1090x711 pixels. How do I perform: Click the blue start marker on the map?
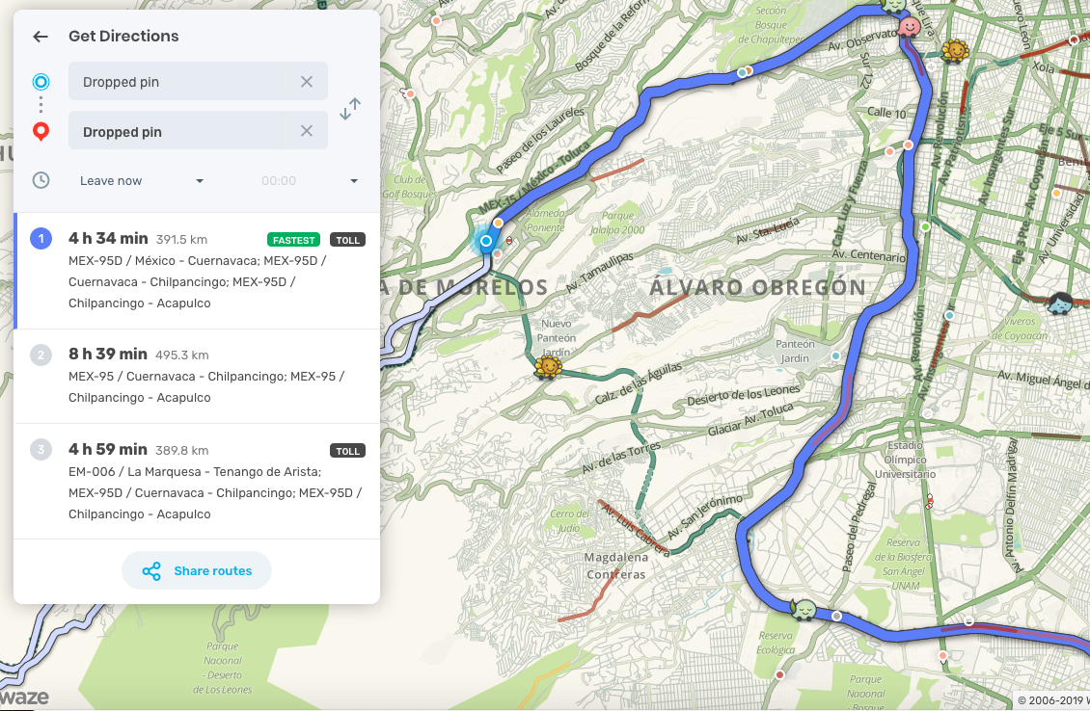click(x=486, y=241)
